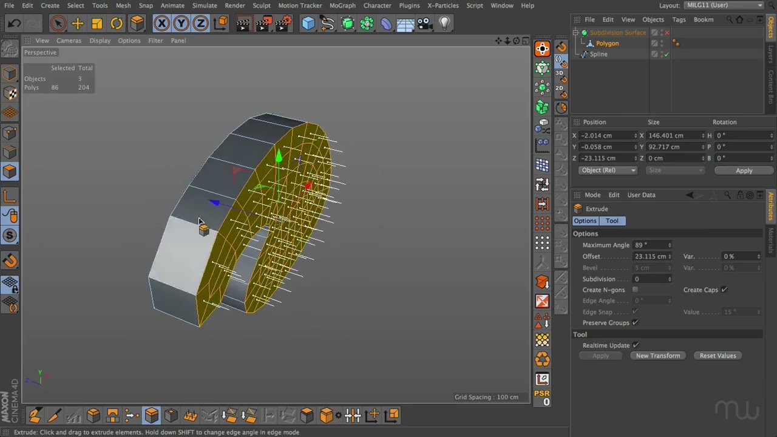Select the Live Selection tool

[x=58, y=24]
